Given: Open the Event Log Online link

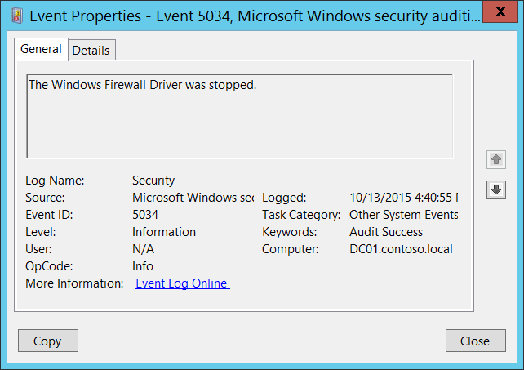Looking at the screenshot, I should tap(182, 283).
